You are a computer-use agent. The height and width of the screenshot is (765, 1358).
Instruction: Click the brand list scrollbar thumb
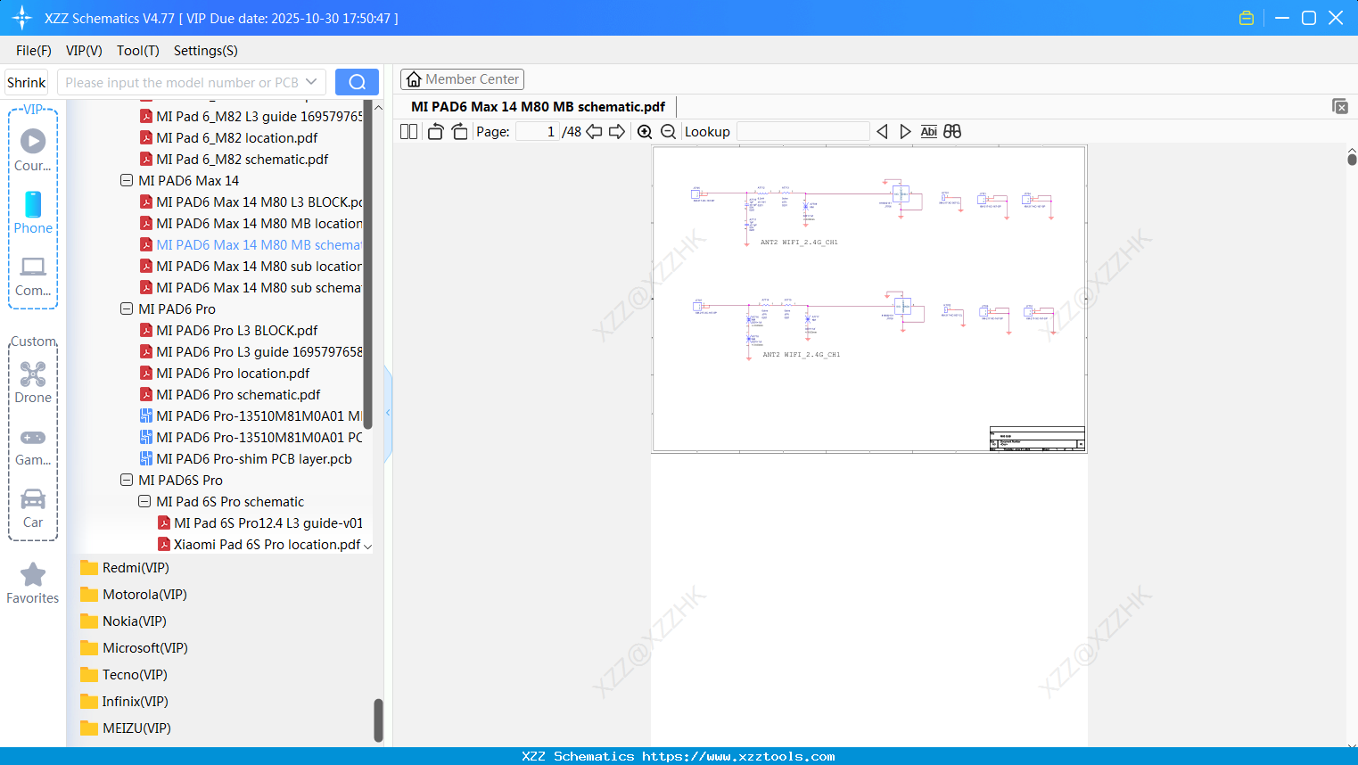coord(378,720)
